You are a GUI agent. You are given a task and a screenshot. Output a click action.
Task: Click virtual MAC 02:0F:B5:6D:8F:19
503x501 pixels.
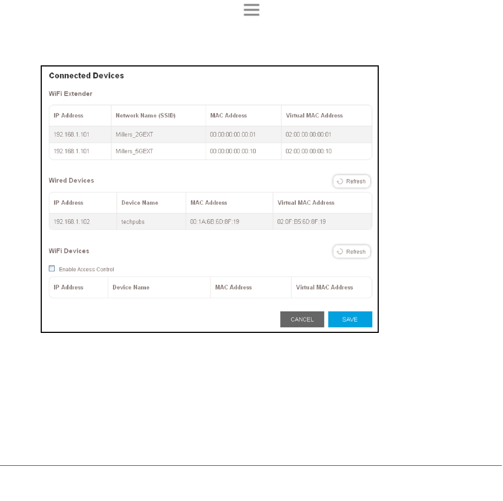pos(302,222)
